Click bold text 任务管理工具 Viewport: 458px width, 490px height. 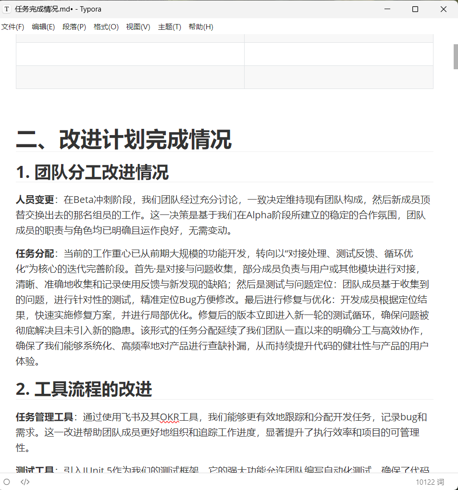coord(44,417)
